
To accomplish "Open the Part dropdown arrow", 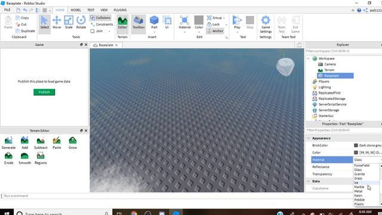I will point(154,32).
